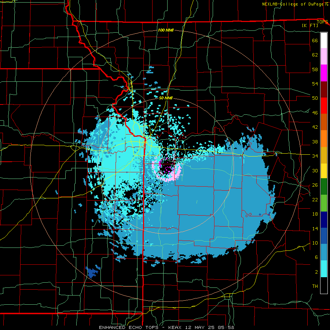Image resolution: width=330 pixels, height=330 pixels.
Task: Click the dark orange legend swatch near 42
Action: point(324,122)
